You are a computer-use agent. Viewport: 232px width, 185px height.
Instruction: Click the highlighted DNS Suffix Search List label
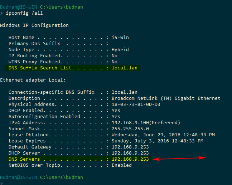pyautogui.click(x=41, y=68)
